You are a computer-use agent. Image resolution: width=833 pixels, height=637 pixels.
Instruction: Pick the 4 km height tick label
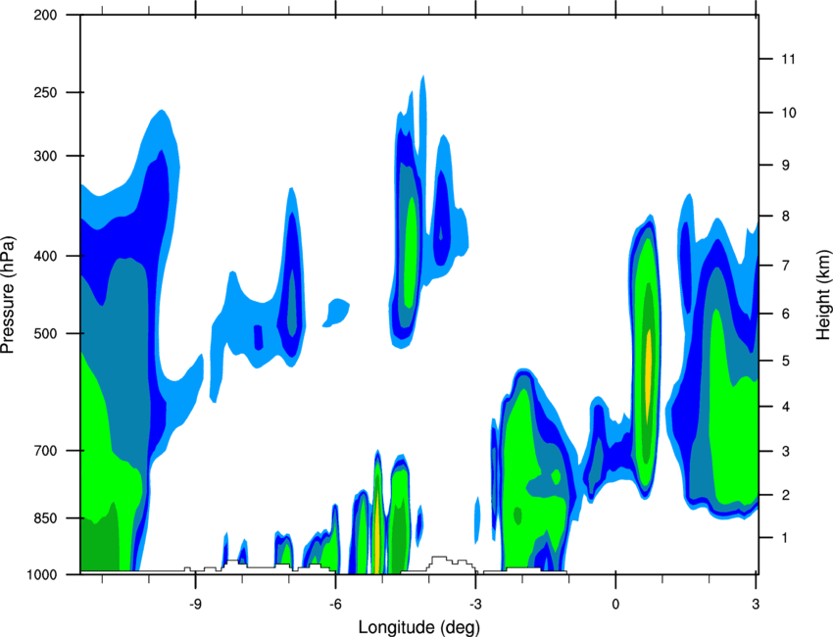785,407
